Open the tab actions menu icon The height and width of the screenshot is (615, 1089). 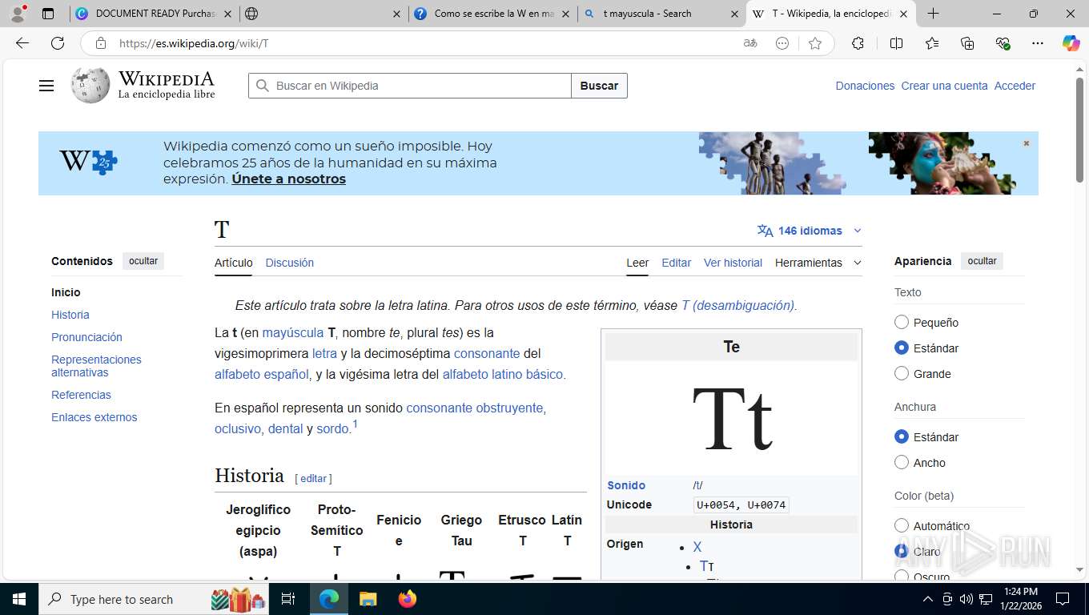pos(48,14)
